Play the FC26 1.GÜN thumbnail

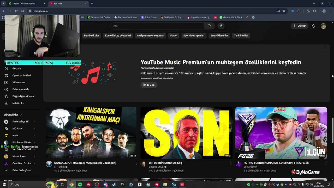click(x=281, y=133)
